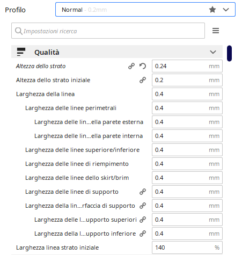Click the magnifier icon in the search box
Screen dimensions: 242x255
click(x=19, y=31)
